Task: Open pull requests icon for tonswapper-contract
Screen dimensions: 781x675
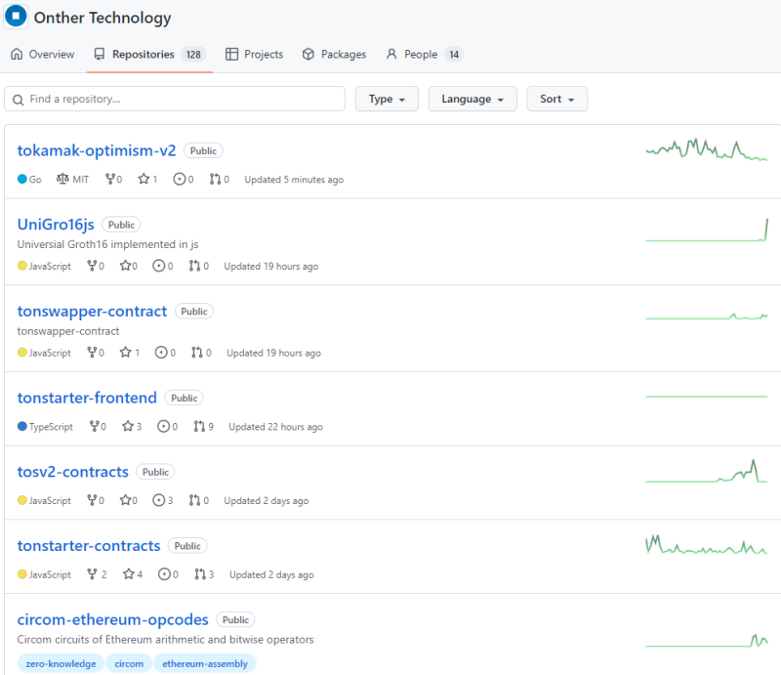Action: click(x=197, y=353)
